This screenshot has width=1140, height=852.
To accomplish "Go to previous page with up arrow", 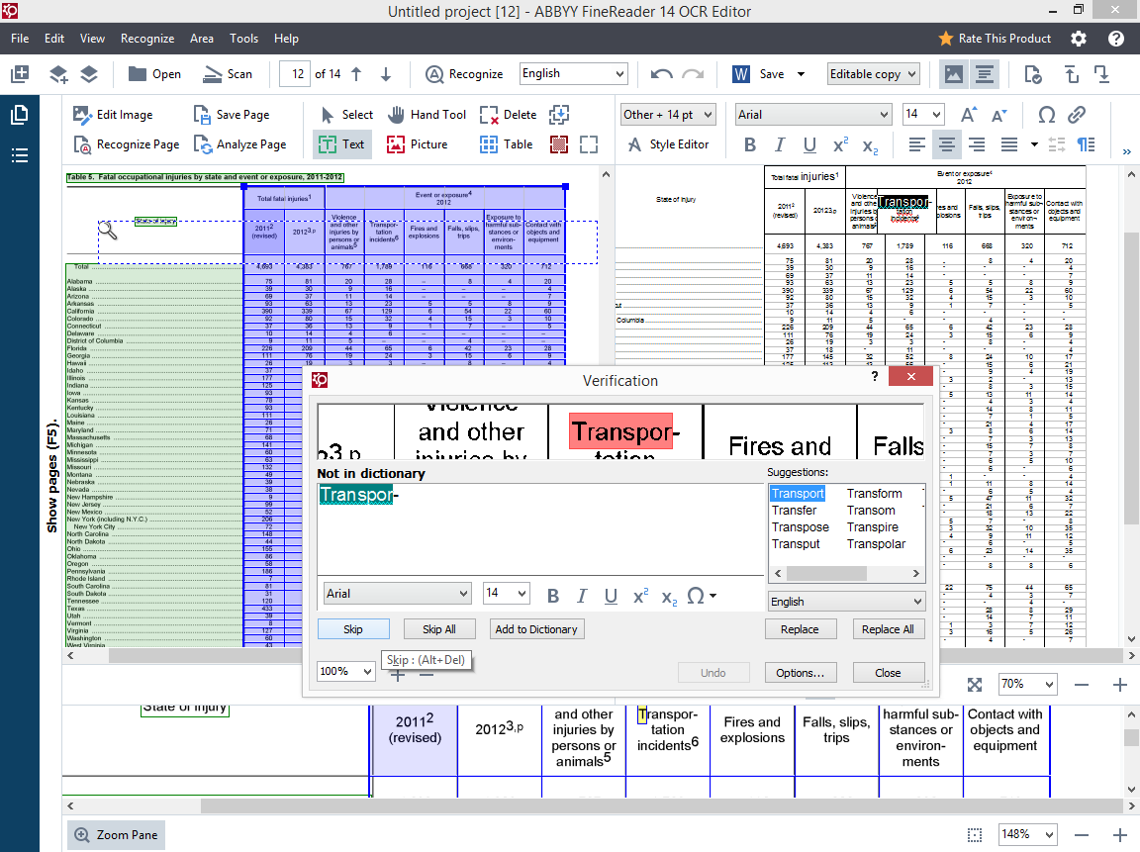I will 356,73.
